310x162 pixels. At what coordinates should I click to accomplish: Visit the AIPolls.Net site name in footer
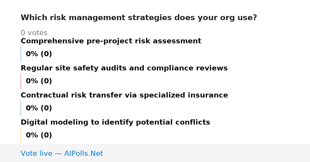[83, 154]
